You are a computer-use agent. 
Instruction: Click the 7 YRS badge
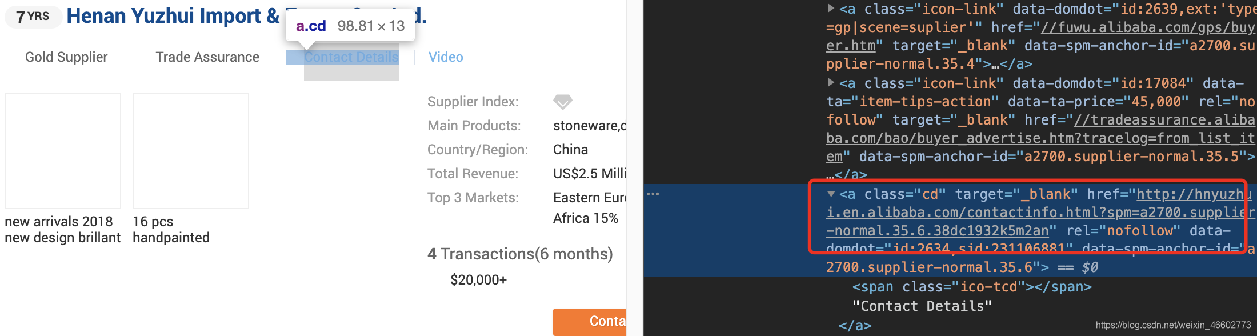pyautogui.click(x=33, y=17)
